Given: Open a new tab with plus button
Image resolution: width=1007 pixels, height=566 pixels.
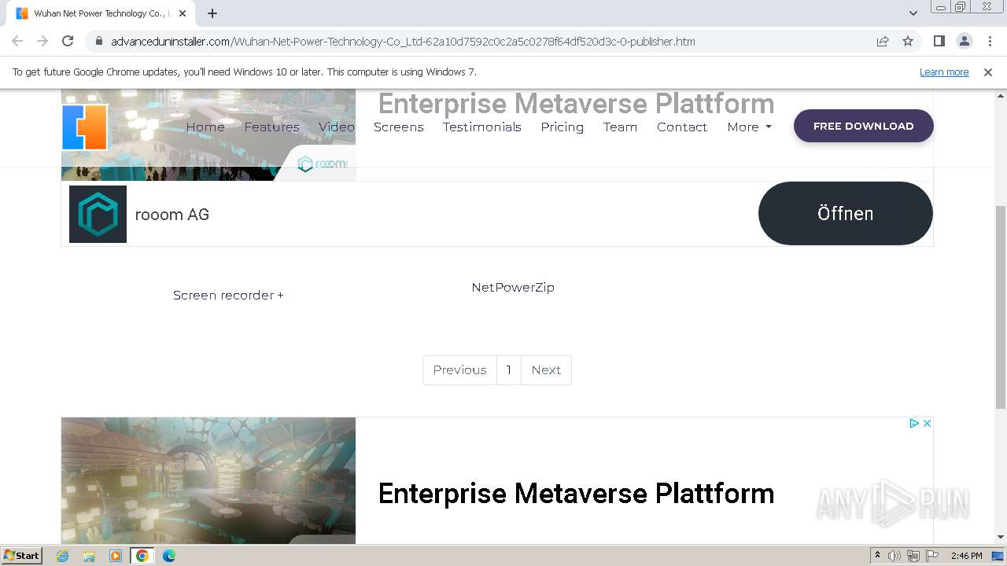Looking at the screenshot, I should (212, 13).
